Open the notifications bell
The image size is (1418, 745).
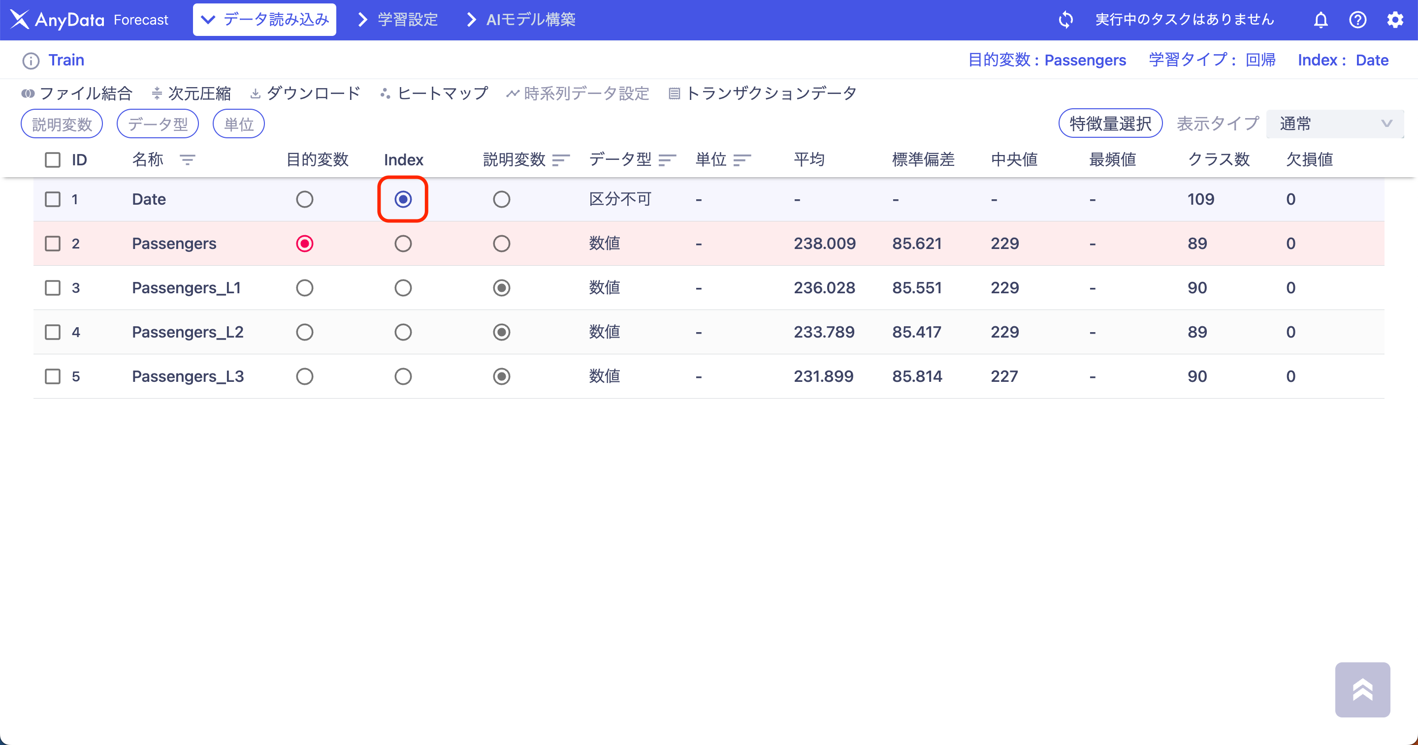tap(1321, 20)
